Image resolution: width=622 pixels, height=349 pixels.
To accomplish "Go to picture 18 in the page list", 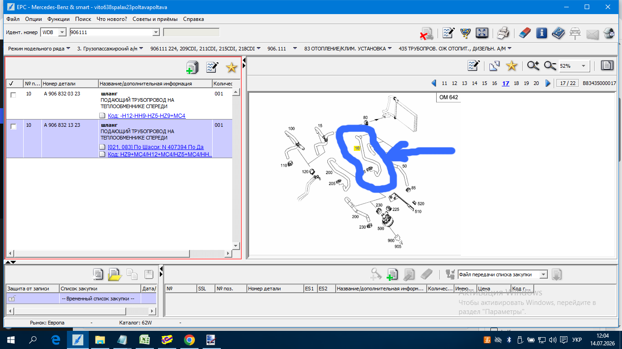I will coord(516,83).
